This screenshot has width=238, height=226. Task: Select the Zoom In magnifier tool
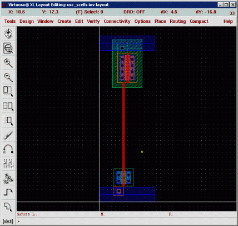click(x=8, y=63)
